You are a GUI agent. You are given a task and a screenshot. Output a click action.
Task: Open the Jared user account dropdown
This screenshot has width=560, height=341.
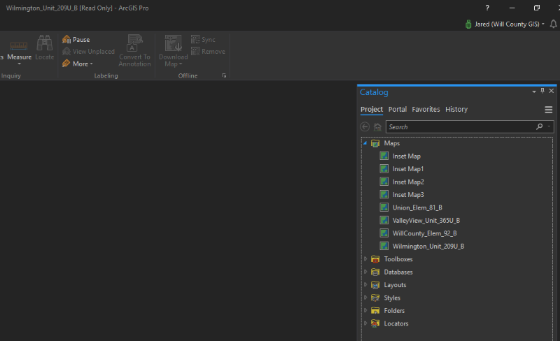click(x=505, y=24)
